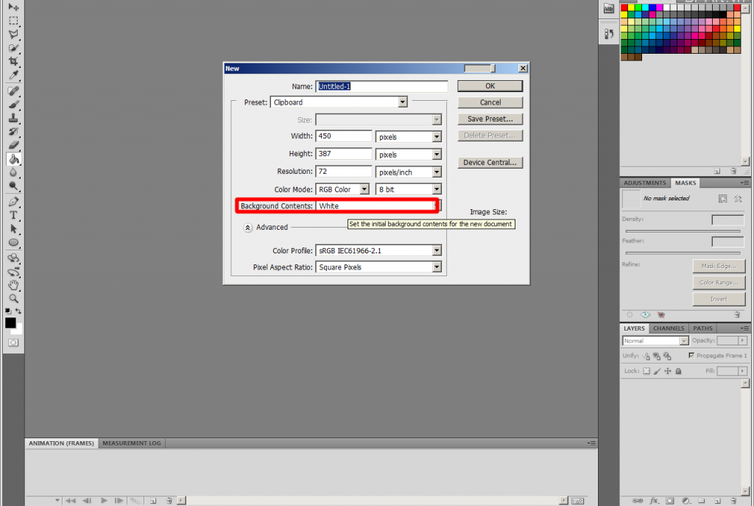This screenshot has height=506, width=754.
Task: Expand the Background Contents dropdown
Action: point(436,206)
